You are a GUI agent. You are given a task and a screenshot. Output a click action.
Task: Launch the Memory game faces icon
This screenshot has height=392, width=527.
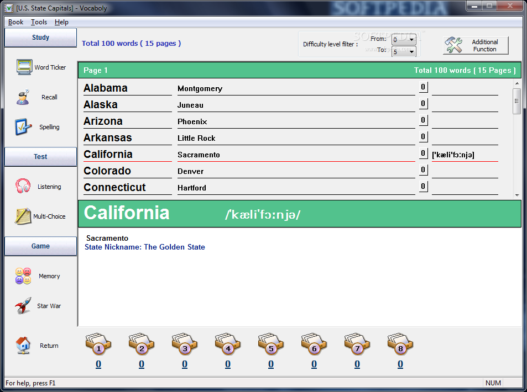tap(23, 276)
